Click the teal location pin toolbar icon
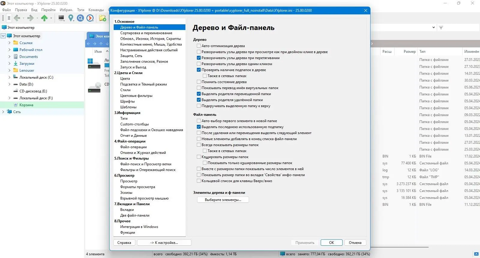The width and height of the screenshot is (480, 258). [x=71, y=18]
